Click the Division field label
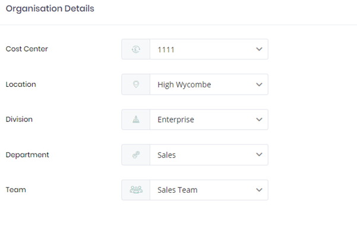The image size is (357, 232). pos(19,119)
